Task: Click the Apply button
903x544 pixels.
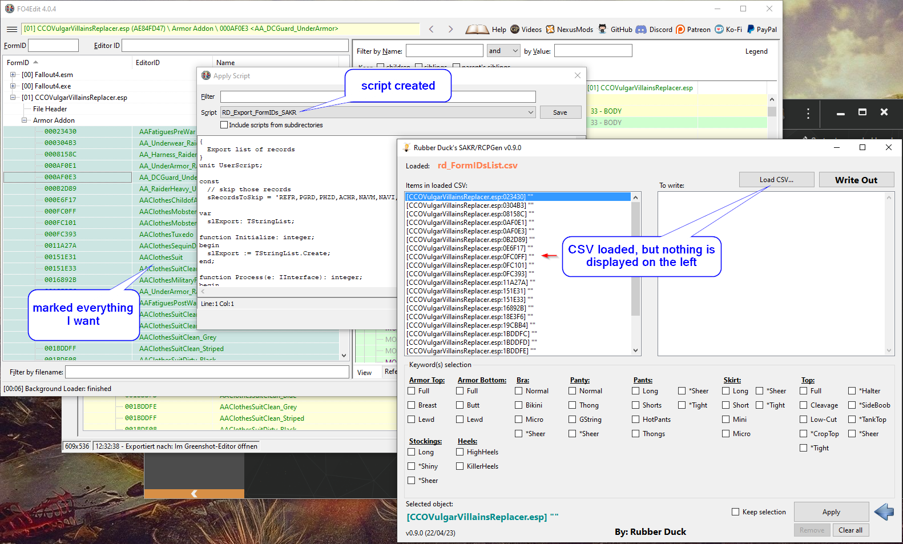Action: (831, 512)
